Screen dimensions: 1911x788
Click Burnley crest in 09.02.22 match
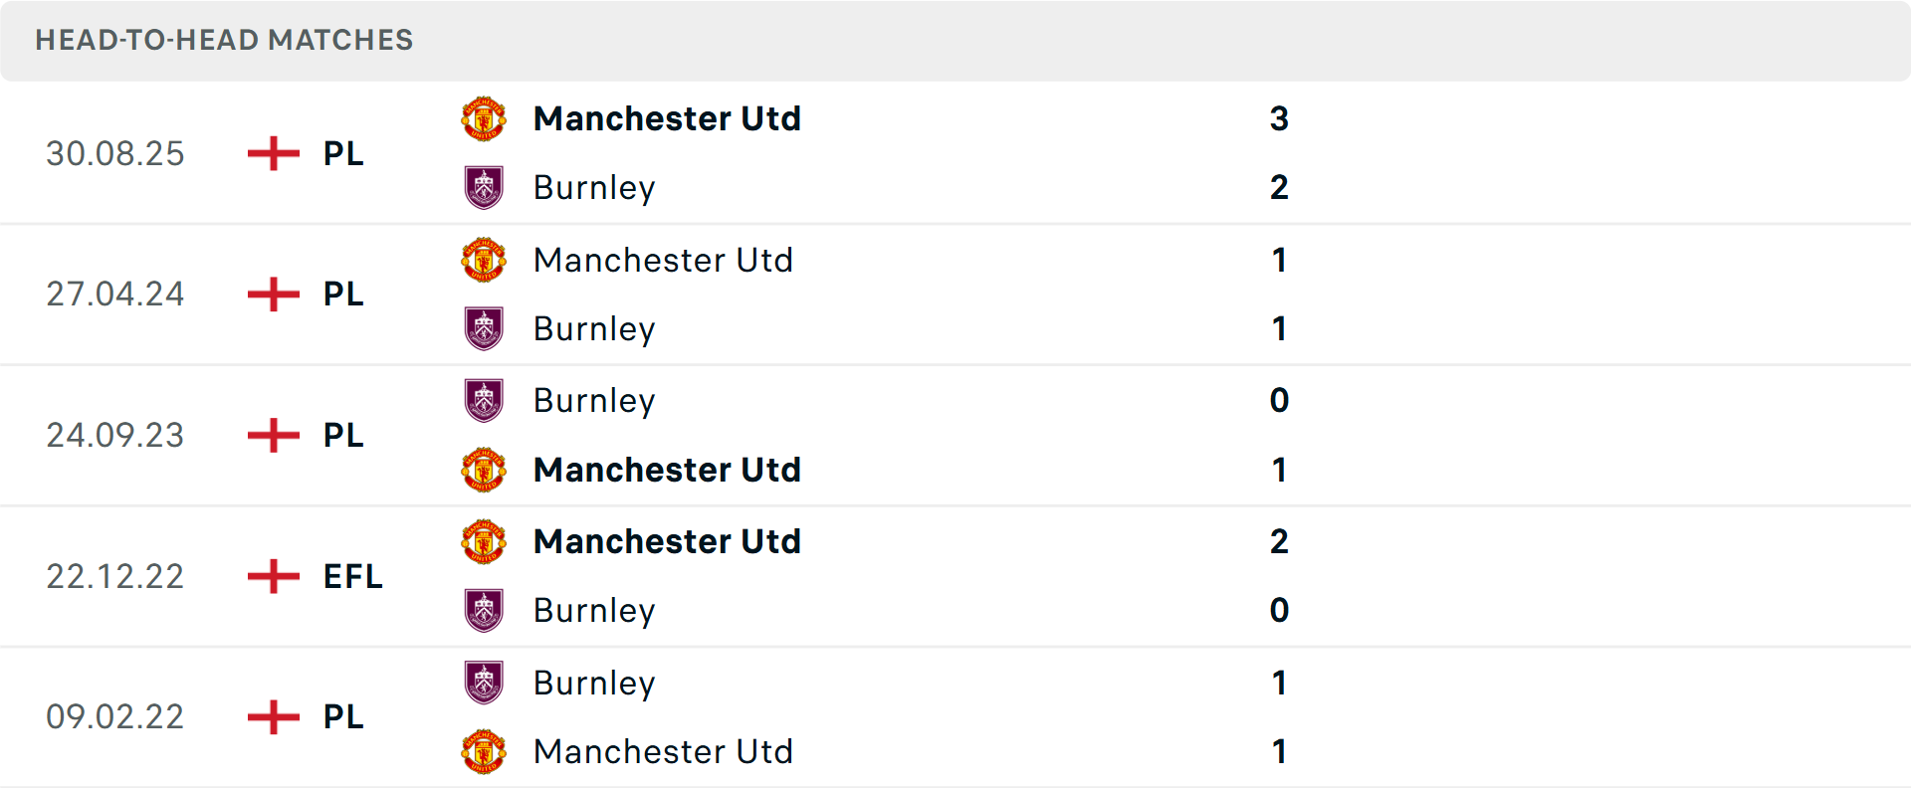484,683
